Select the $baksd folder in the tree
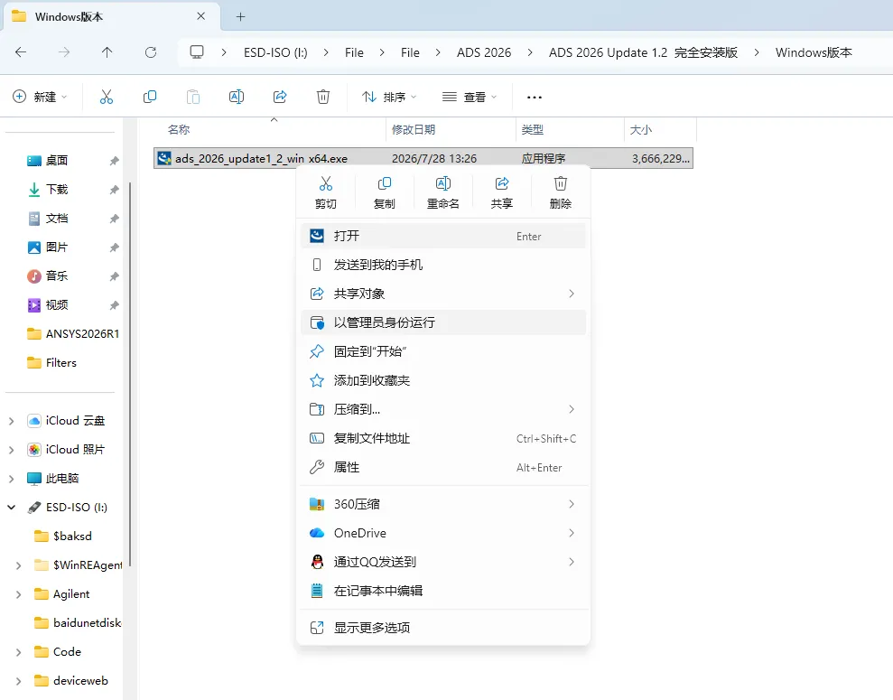 click(64, 536)
